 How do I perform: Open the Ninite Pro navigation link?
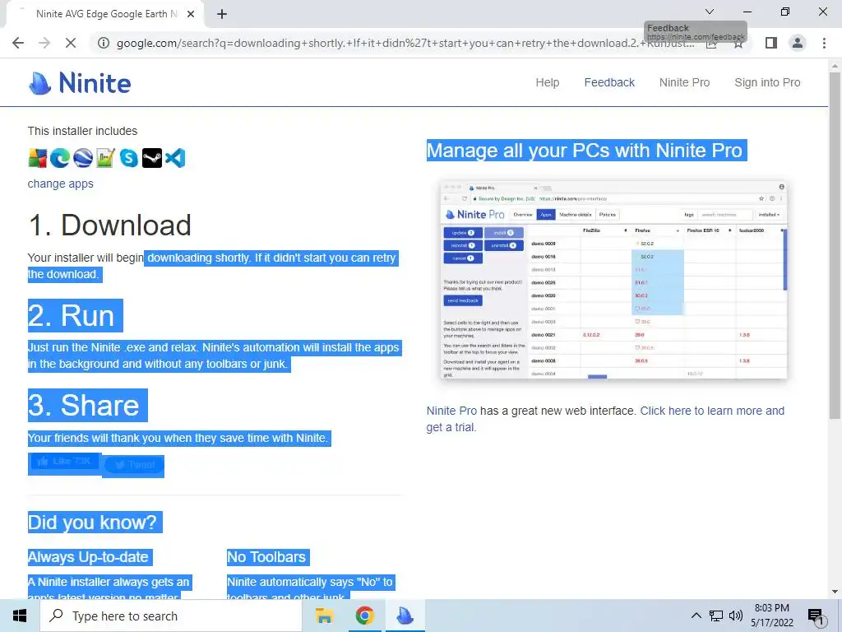click(685, 83)
